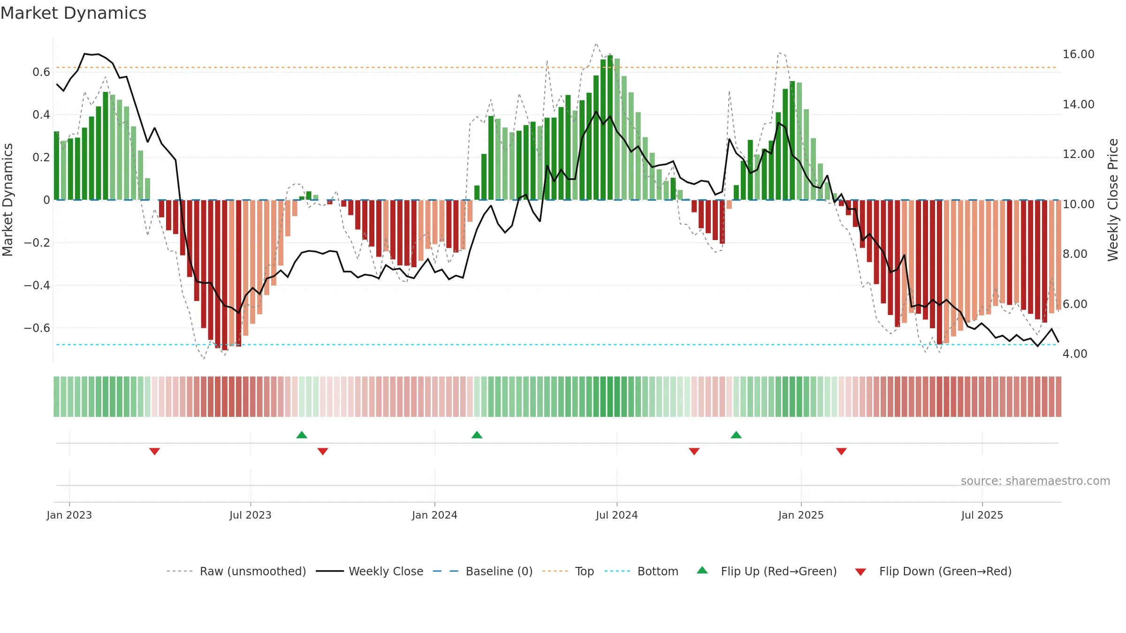The width and height of the screenshot is (1126, 633).
Task: Click the 0.2 left axis value
Action: click(41, 157)
